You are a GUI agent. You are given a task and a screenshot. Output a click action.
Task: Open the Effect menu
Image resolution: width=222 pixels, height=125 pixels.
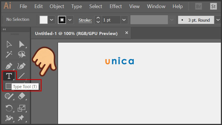tap(116, 6)
